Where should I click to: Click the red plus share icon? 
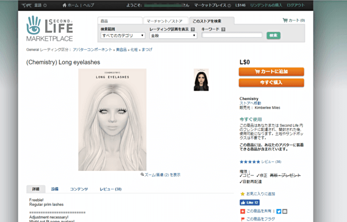pyautogui.click(x=242, y=212)
